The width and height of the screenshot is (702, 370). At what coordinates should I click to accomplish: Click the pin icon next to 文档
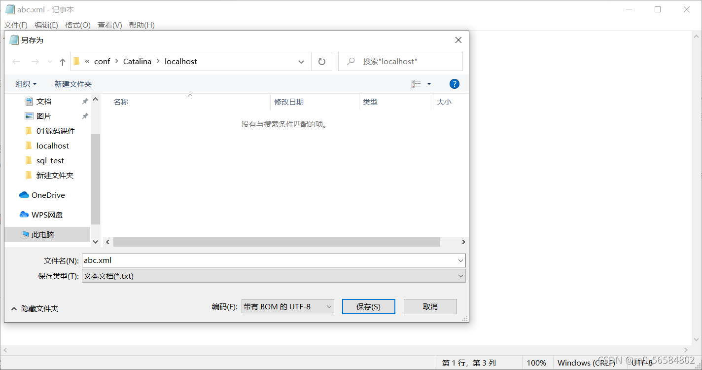click(x=85, y=101)
